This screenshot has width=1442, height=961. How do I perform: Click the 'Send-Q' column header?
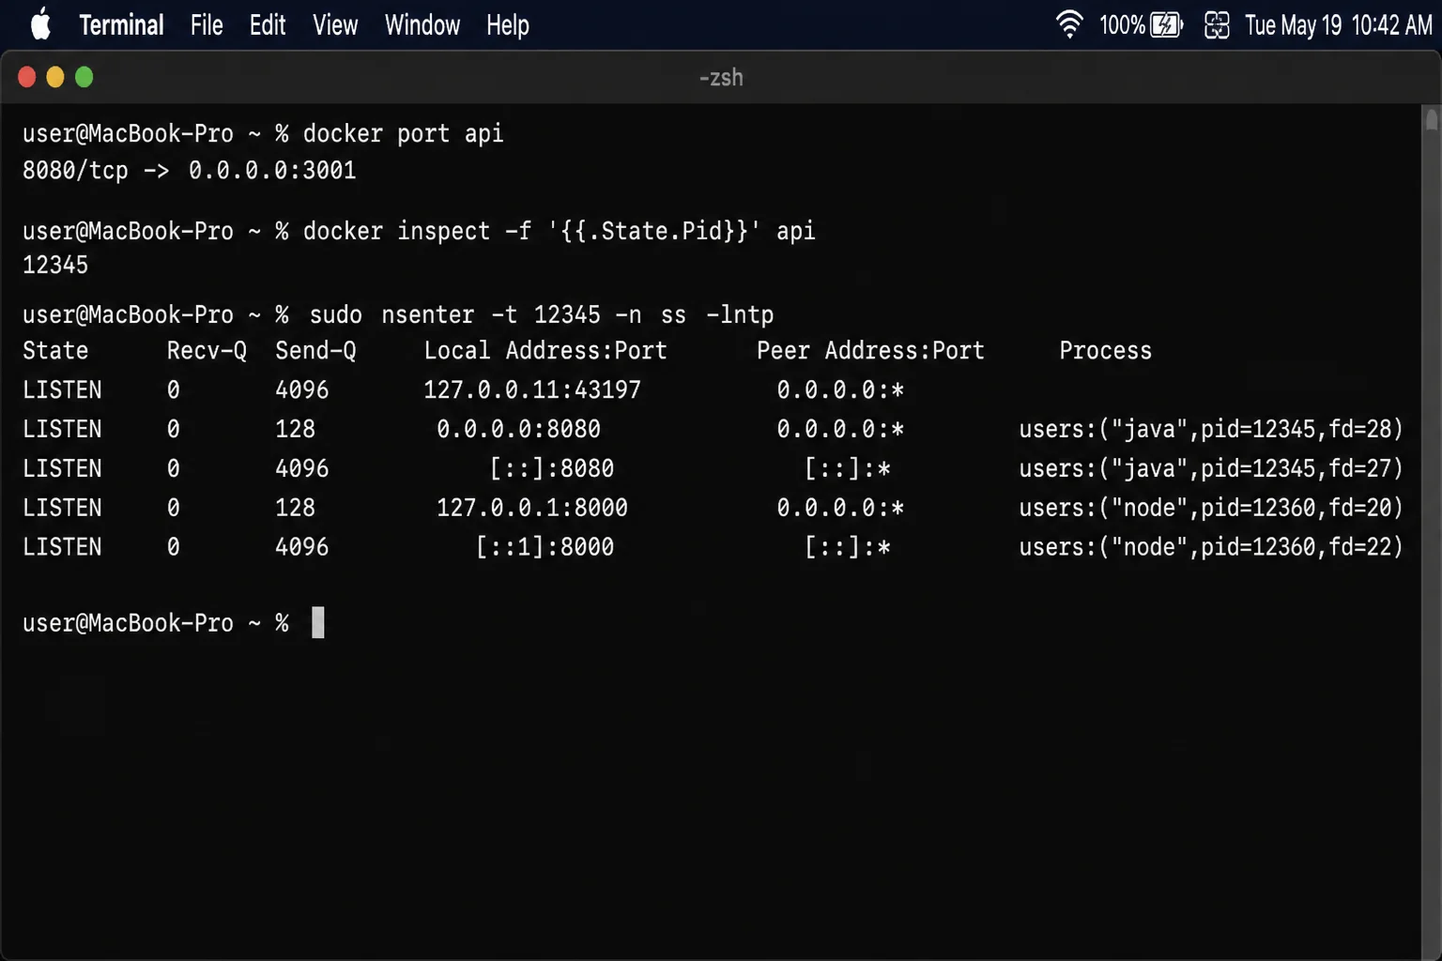coord(315,351)
